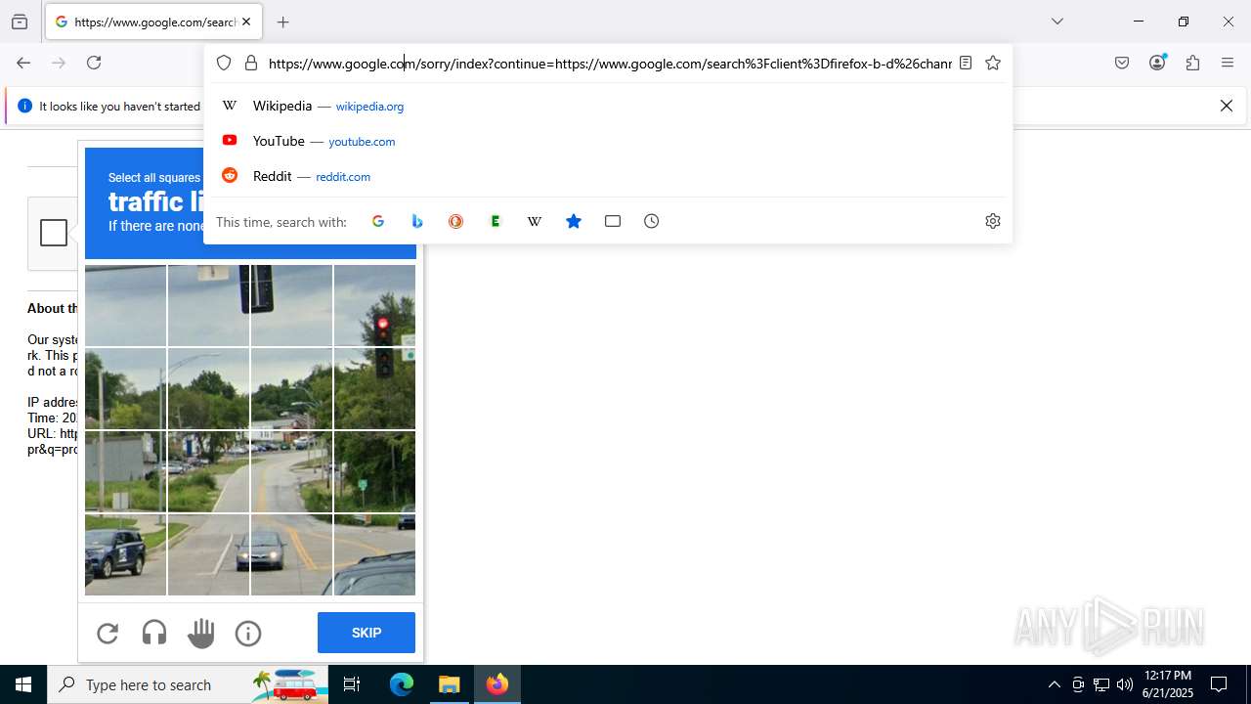Open the list all tabs dropdown

(x=1057, y=22)
